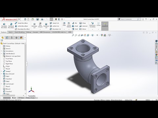
Task: Click the Section View icon in viewport toolbar
Action: click(82, 35)
